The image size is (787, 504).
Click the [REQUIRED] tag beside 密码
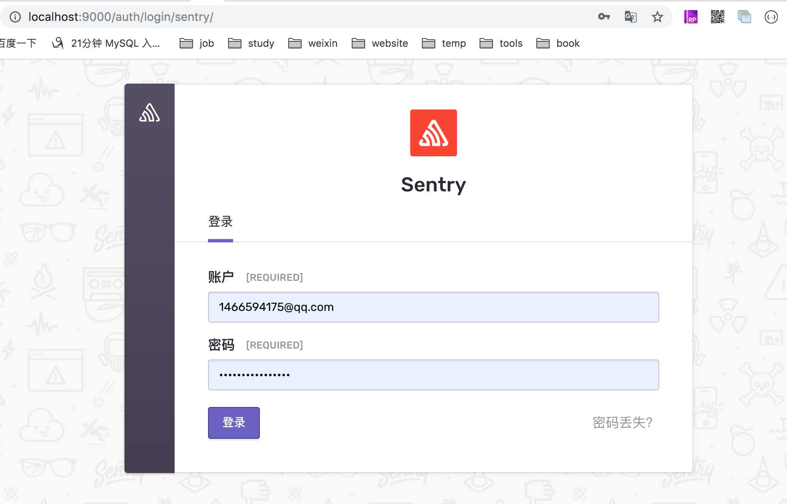[x=274, y=345]
